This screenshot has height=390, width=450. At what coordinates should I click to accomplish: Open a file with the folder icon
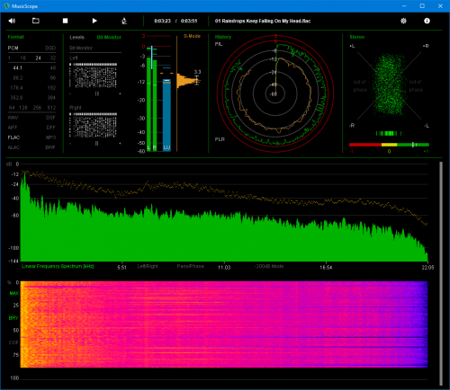pyautogui.click(x=36, y=21)
